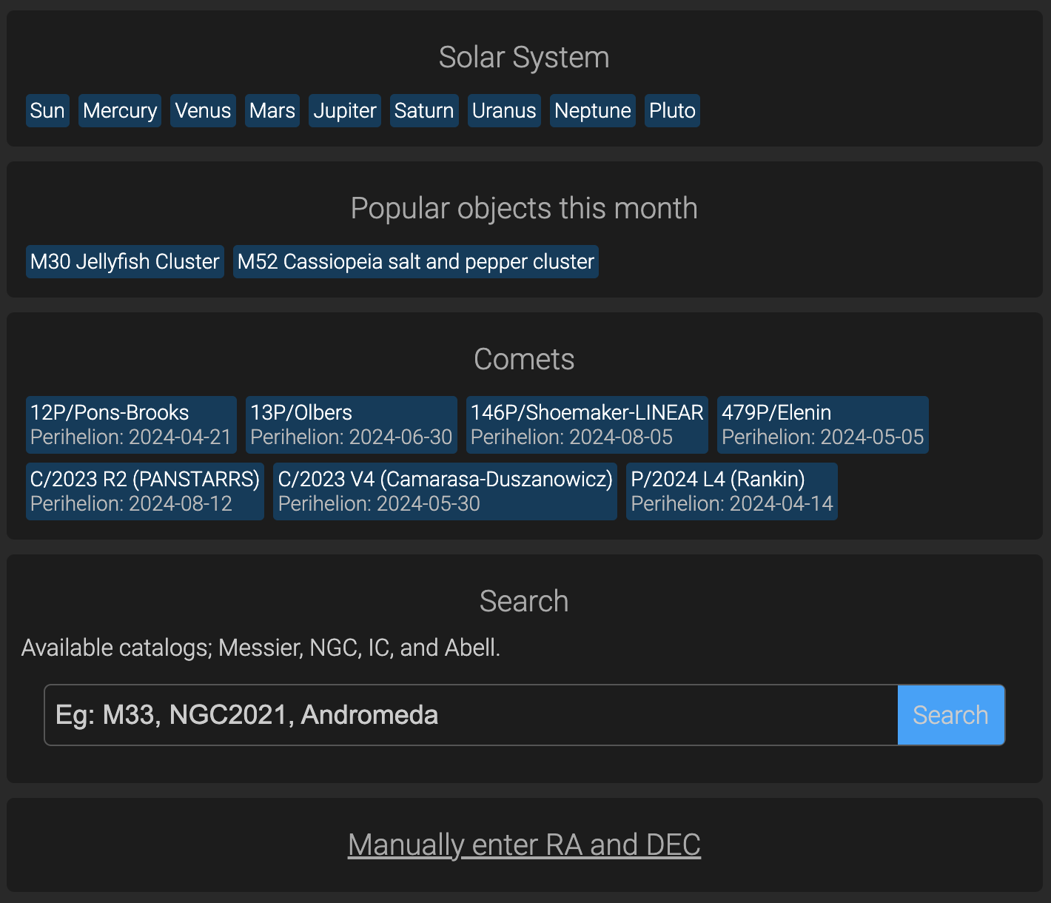Choose comet 12P/Pons-Brooks
This screenshot has height=903, width=1051.
point(131,425)
